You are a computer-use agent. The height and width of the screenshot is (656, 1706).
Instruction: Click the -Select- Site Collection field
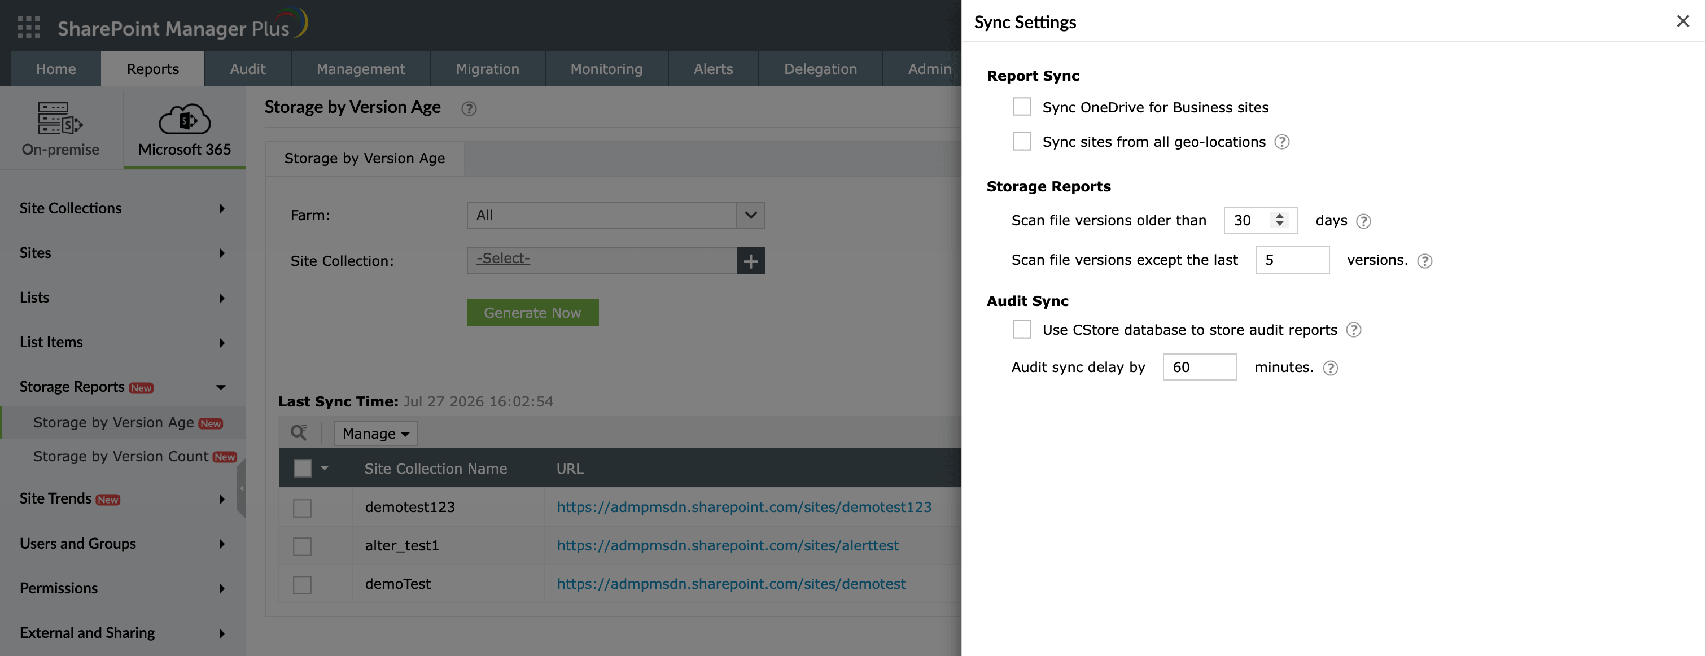click(x=602, y=261)
